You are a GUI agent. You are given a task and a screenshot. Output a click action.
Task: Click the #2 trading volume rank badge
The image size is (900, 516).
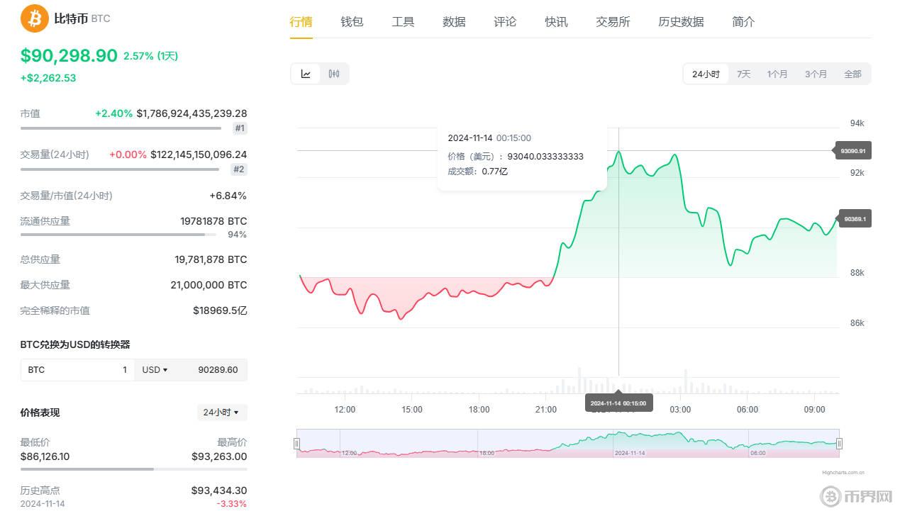pos(239,169)
